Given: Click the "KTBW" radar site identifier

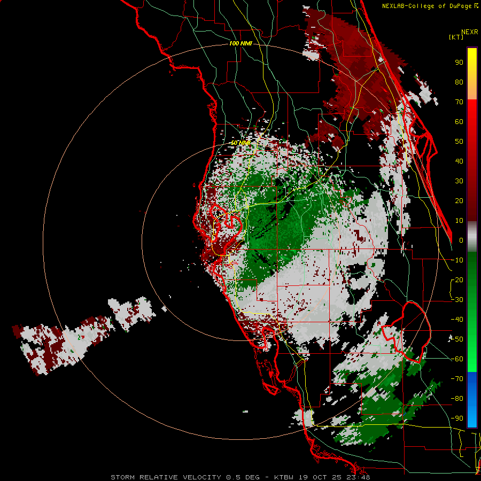Looking at the screenshot, I should point(284,477).
